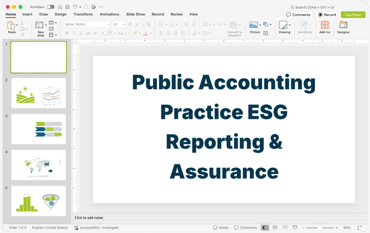Insert a Text Box
This screenshot has width=370, height=233.
point(265,33)
